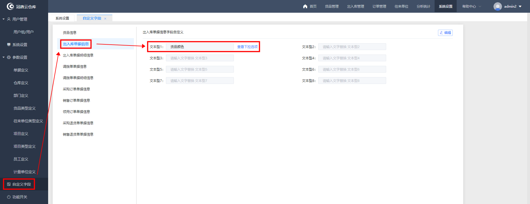This screenshot has height=204, width=530.
Task: Select 领用订单单据信息 category
Action: [x=76, y=112]
